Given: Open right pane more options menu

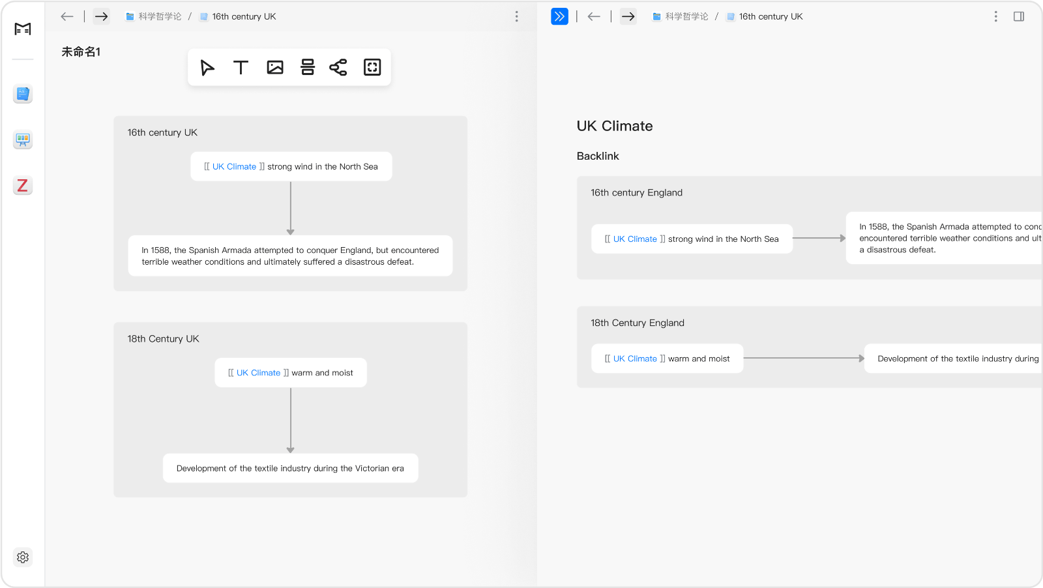Looking at the screenshot, I should [x=995, y=17].
